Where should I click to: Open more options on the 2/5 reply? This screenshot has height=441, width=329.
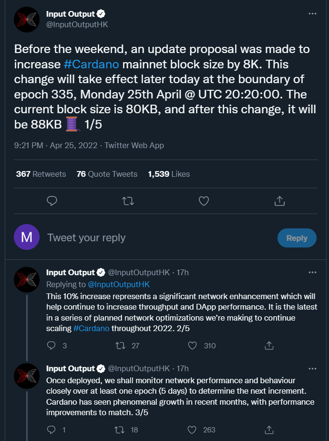pos(312,272)
